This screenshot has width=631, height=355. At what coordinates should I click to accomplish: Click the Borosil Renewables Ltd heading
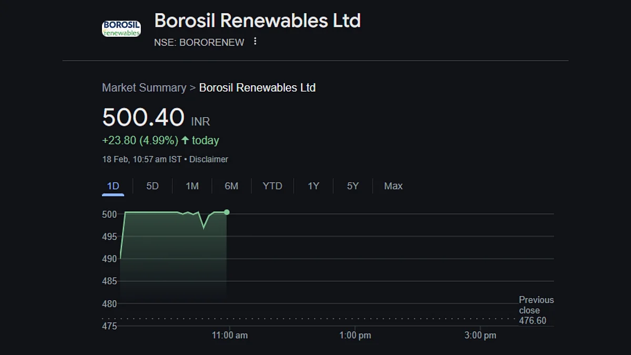[x=258, y=21]
